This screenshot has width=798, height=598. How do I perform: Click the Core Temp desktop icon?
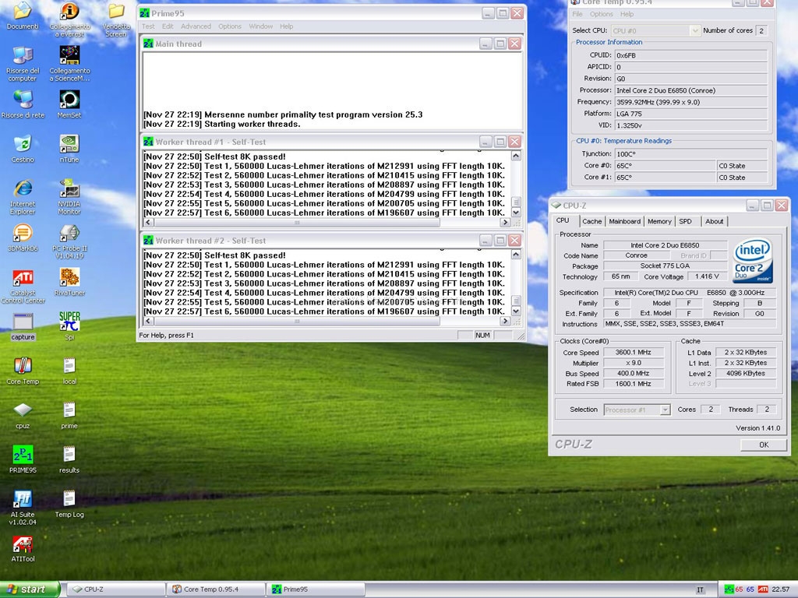pos(23,371)
